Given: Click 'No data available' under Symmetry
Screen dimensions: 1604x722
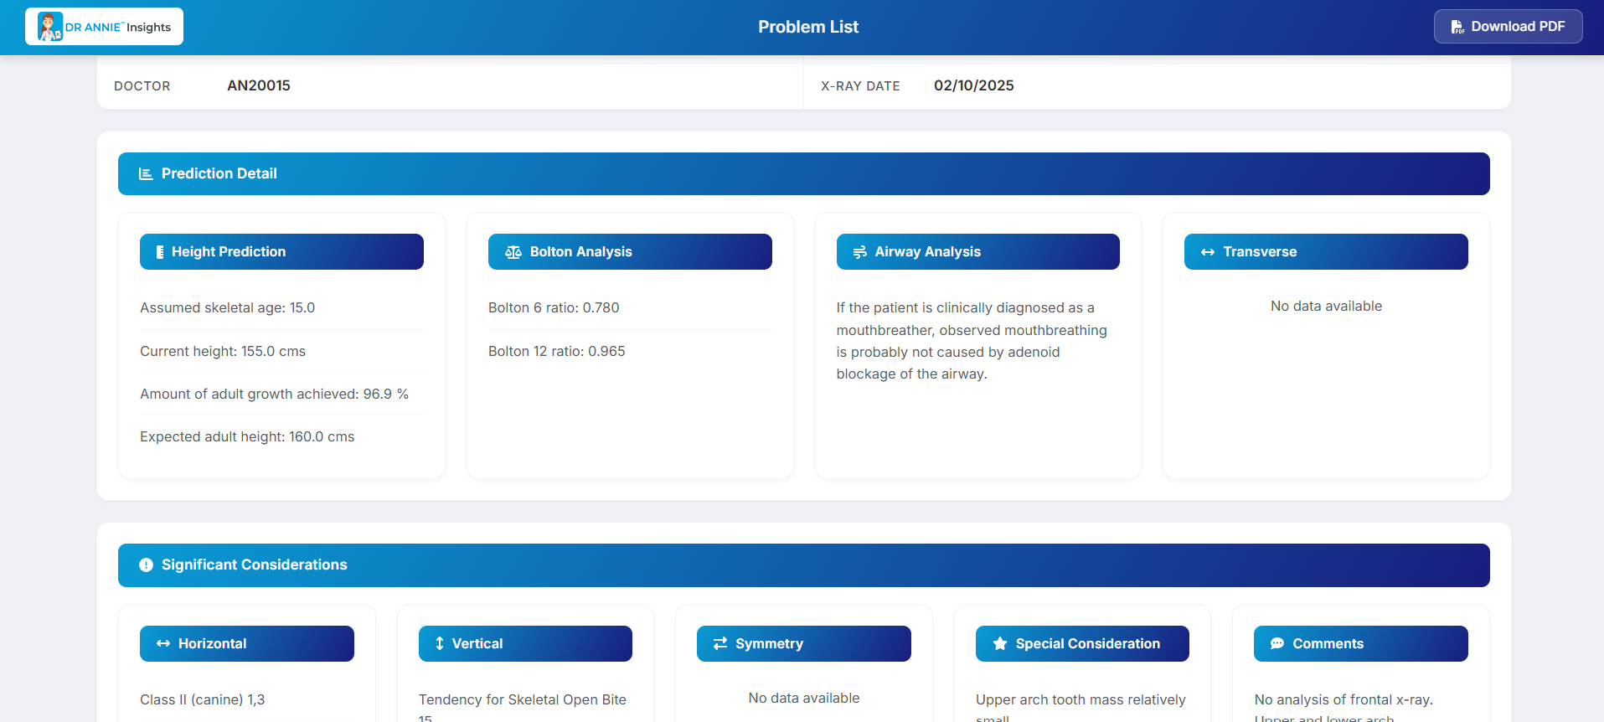Looking at the screenshot, I should pos(804,699).
